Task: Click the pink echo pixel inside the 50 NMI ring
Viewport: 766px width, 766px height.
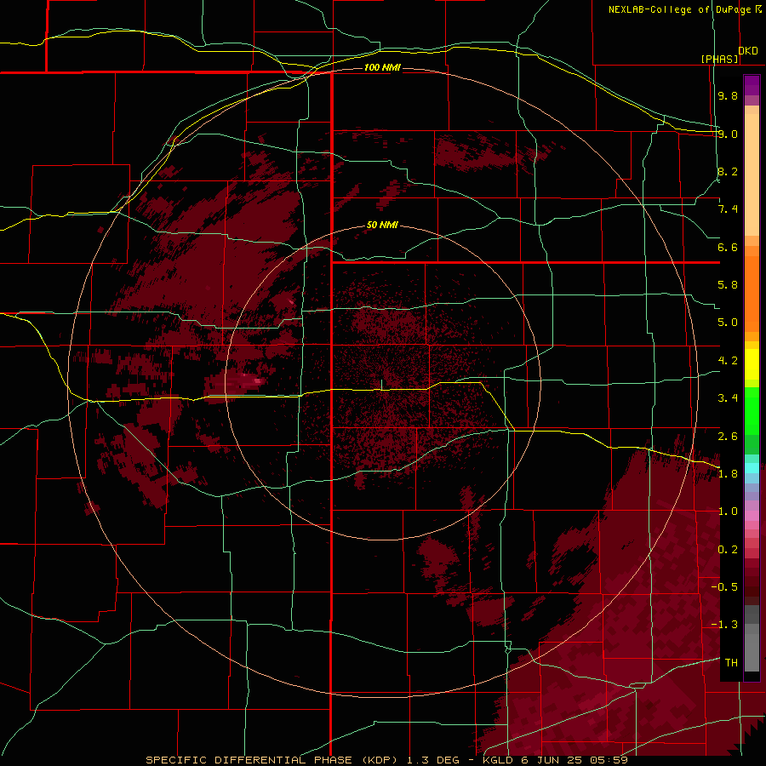Action: (x=257, y=380)
